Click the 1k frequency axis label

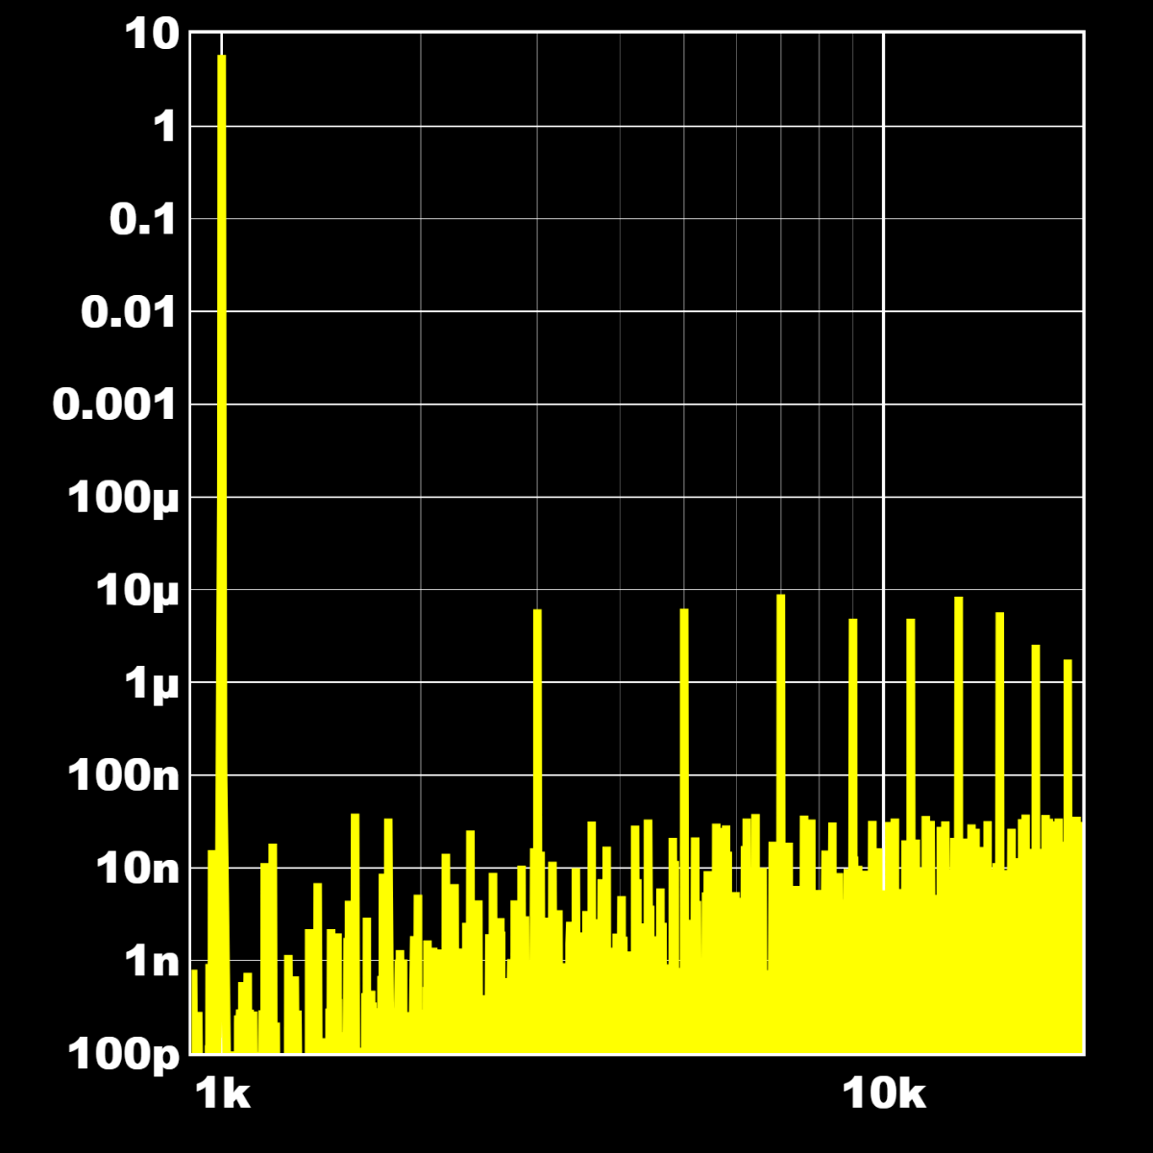pos(222,1093)
